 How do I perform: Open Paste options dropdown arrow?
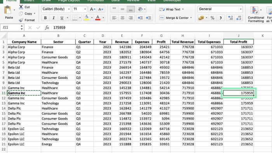tap(14, 10)
